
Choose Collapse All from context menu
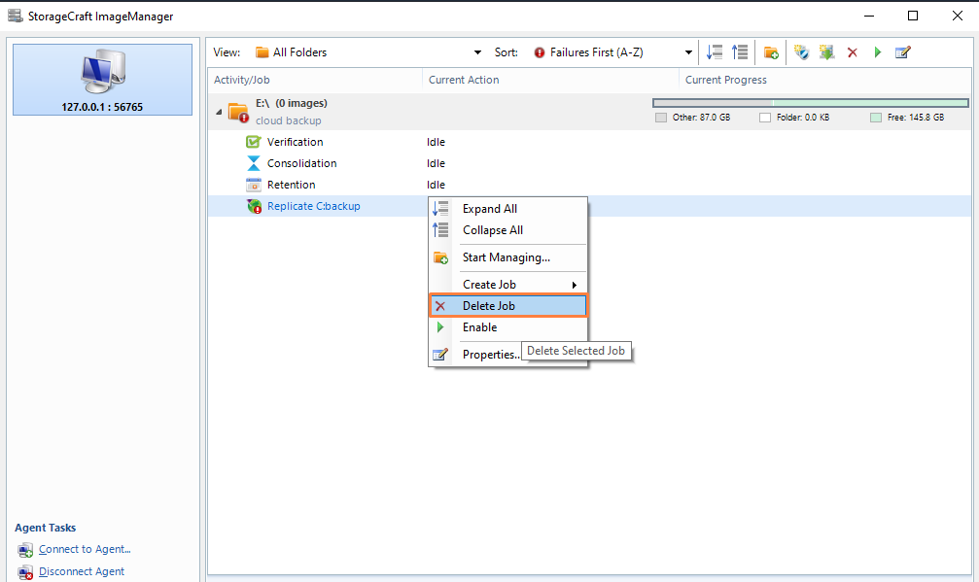point(507,230)
